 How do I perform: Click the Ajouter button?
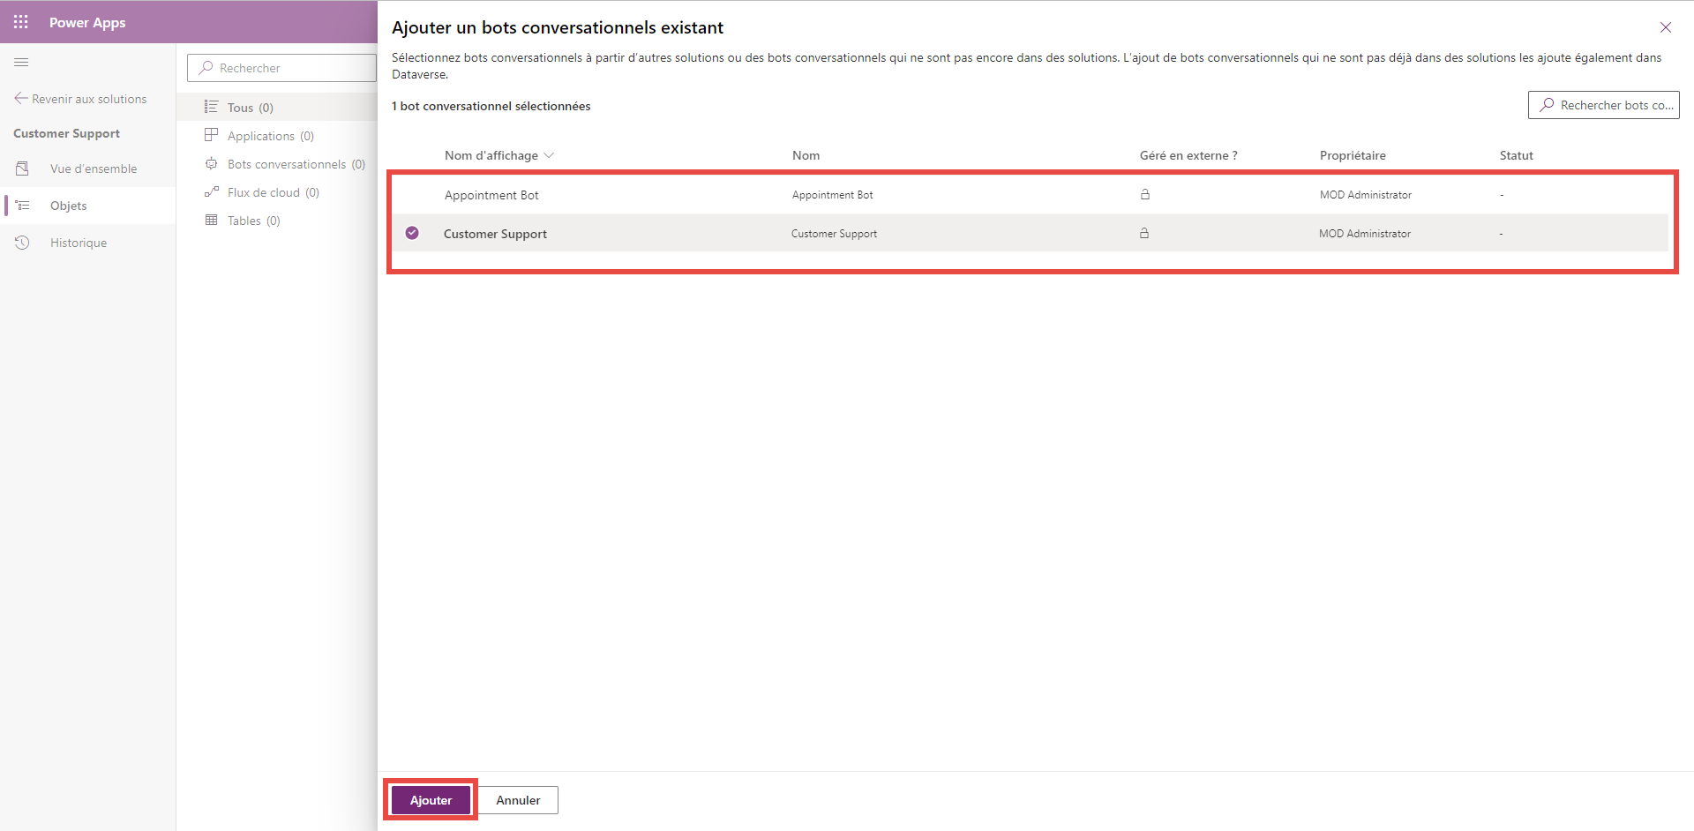point(431,800)
